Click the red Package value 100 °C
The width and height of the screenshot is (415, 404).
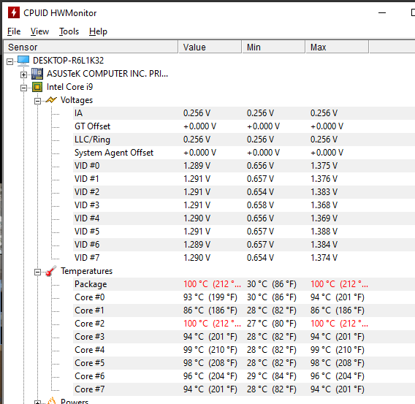(x=212, y=284)
